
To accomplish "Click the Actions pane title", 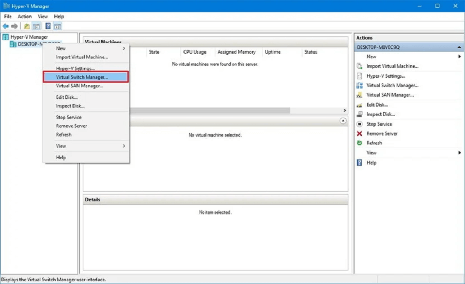I will coord(364,38).
